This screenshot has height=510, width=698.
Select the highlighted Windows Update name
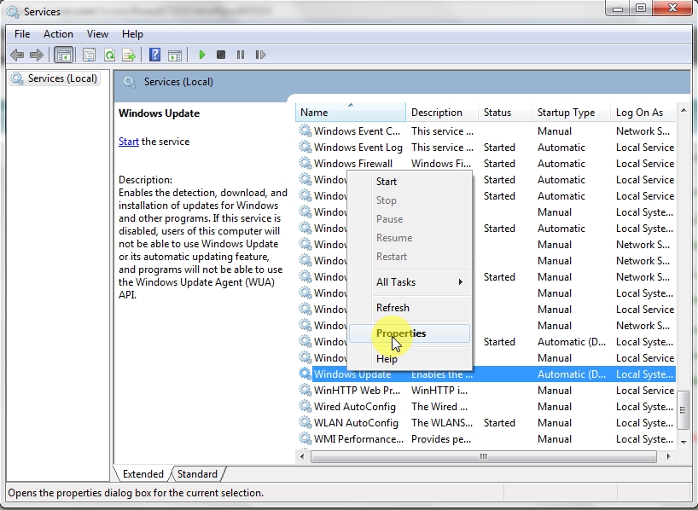[x=352, y=374]
